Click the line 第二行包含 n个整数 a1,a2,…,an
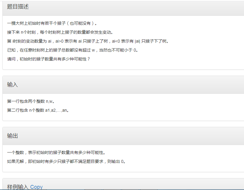The width and height of the screenshot is (244, 190). pyautogui.click(x=38, y=110)
